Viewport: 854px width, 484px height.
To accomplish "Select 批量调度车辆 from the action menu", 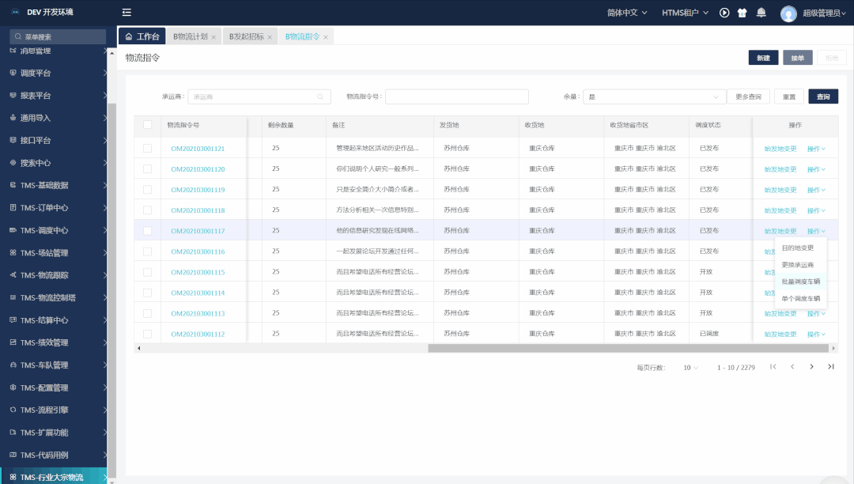I will coord(800,282).
